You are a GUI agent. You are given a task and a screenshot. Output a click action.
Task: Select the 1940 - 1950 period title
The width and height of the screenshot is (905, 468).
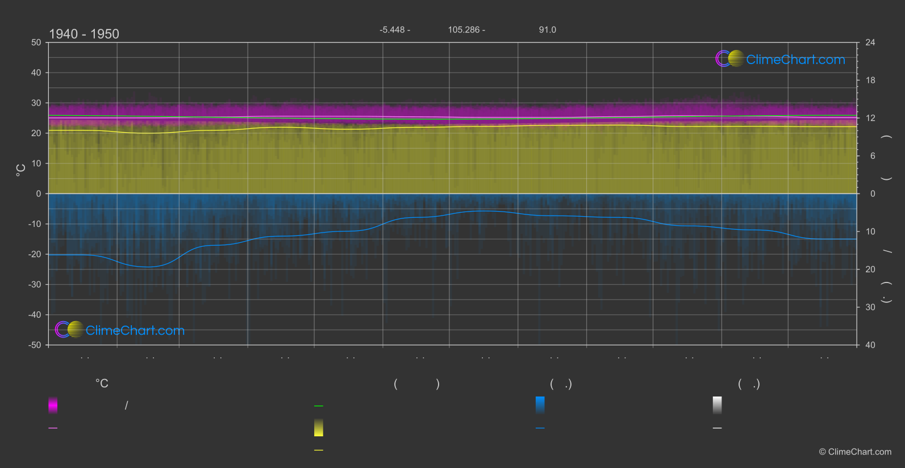[x=84, y=34]
